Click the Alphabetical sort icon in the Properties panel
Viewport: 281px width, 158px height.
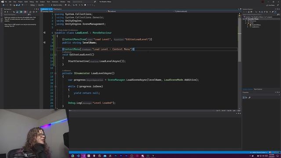point(246,97)
